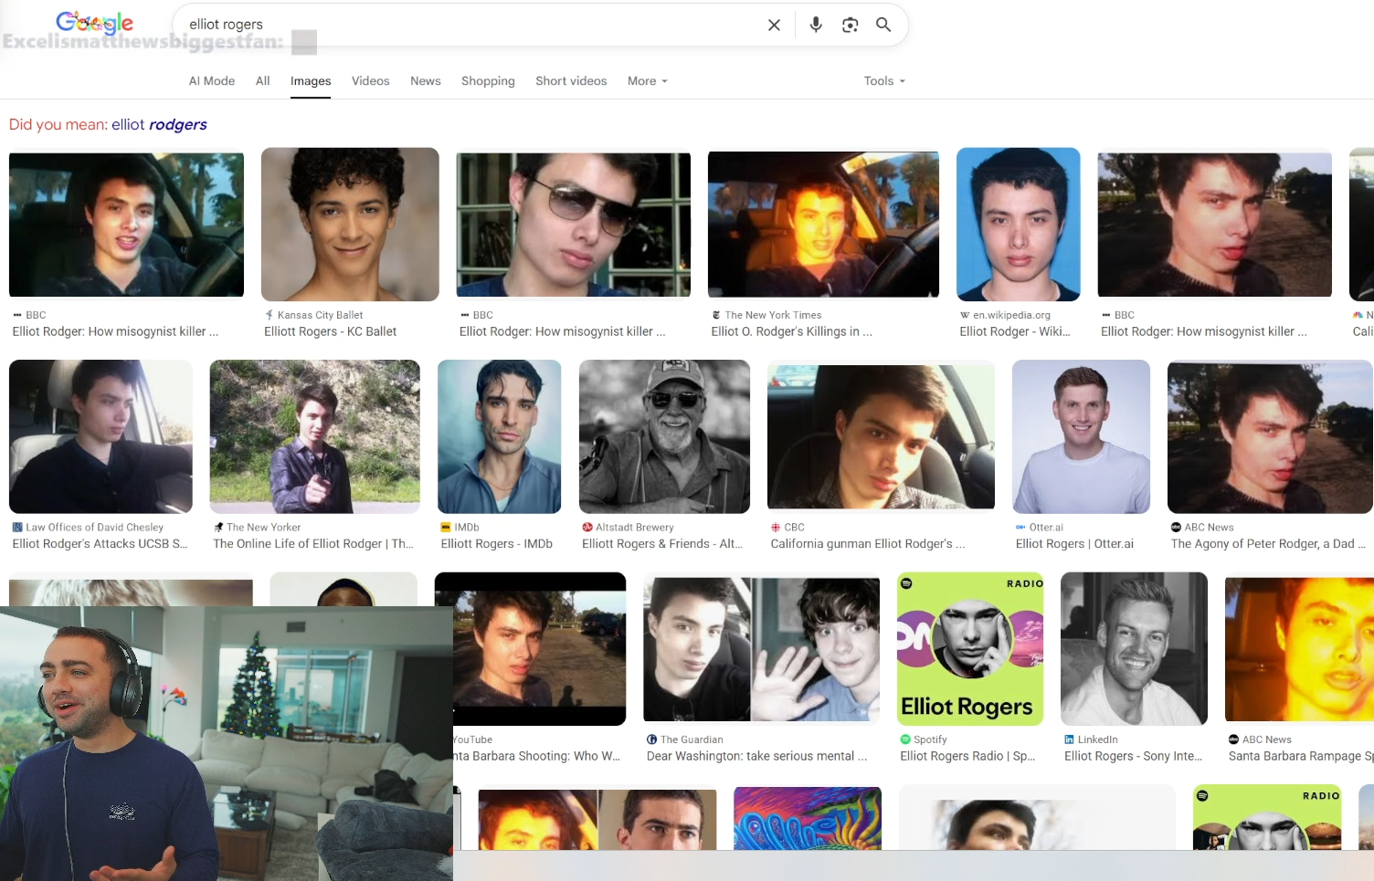The image size is (1374, 881).
Task: Click the LinkedIn source favicon
Action: coord(1069,739)
